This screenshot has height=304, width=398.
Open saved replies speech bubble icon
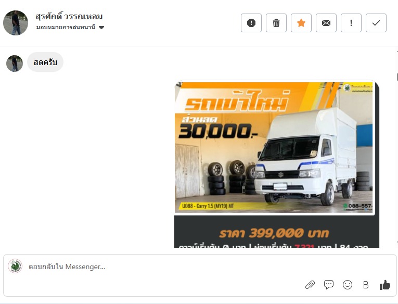click(329, 285)
